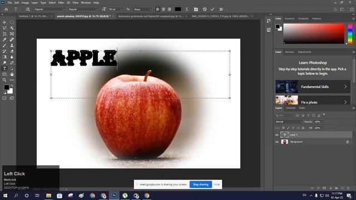
Task: Toggle Quick Mask mode
Action: 4,98
